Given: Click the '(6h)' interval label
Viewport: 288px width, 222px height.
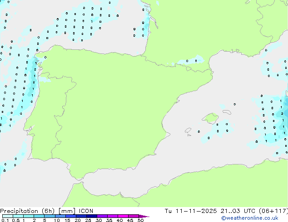Looking at the screenshot, I should coord(48,211).
